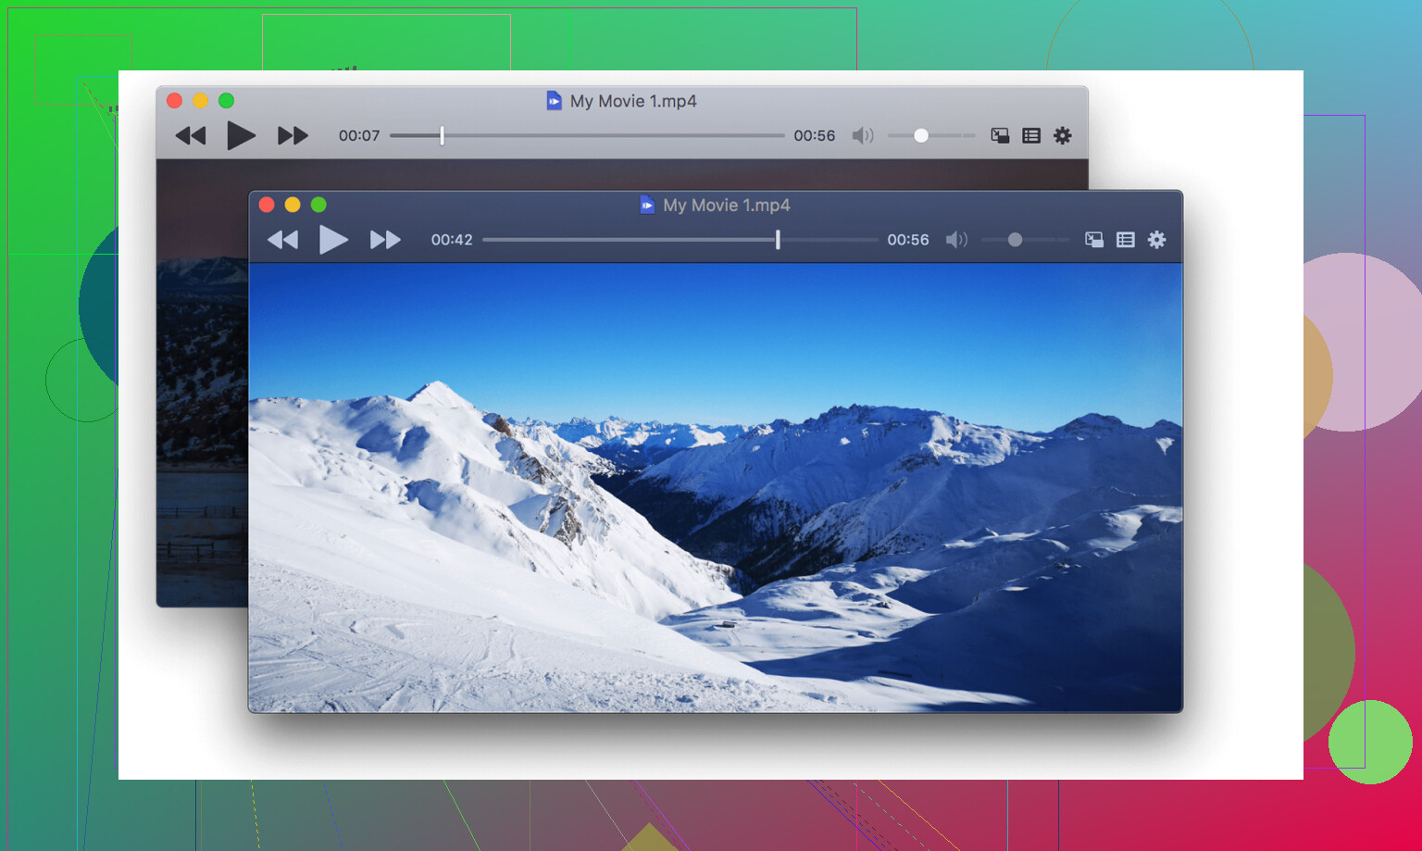Screen dimensions: 1422x851
Task: Click back window volume slider knob
Action: pos(921,136)
